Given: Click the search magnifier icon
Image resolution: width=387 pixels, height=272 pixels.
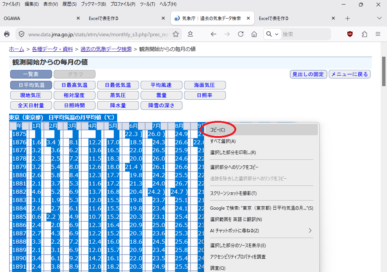Looking at the screenshot, I should 269,34.
